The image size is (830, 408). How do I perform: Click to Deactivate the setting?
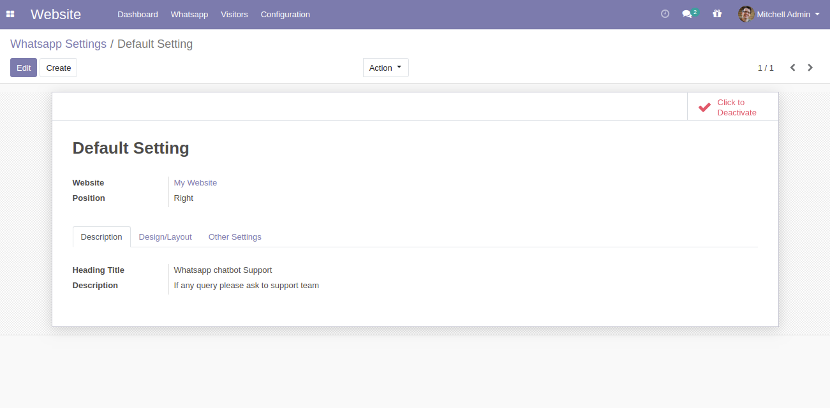(733, 107)
